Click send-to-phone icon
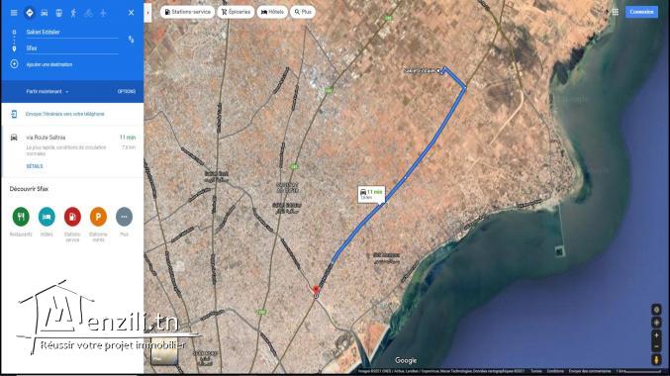The image size is (670, 376). point(14,114)
